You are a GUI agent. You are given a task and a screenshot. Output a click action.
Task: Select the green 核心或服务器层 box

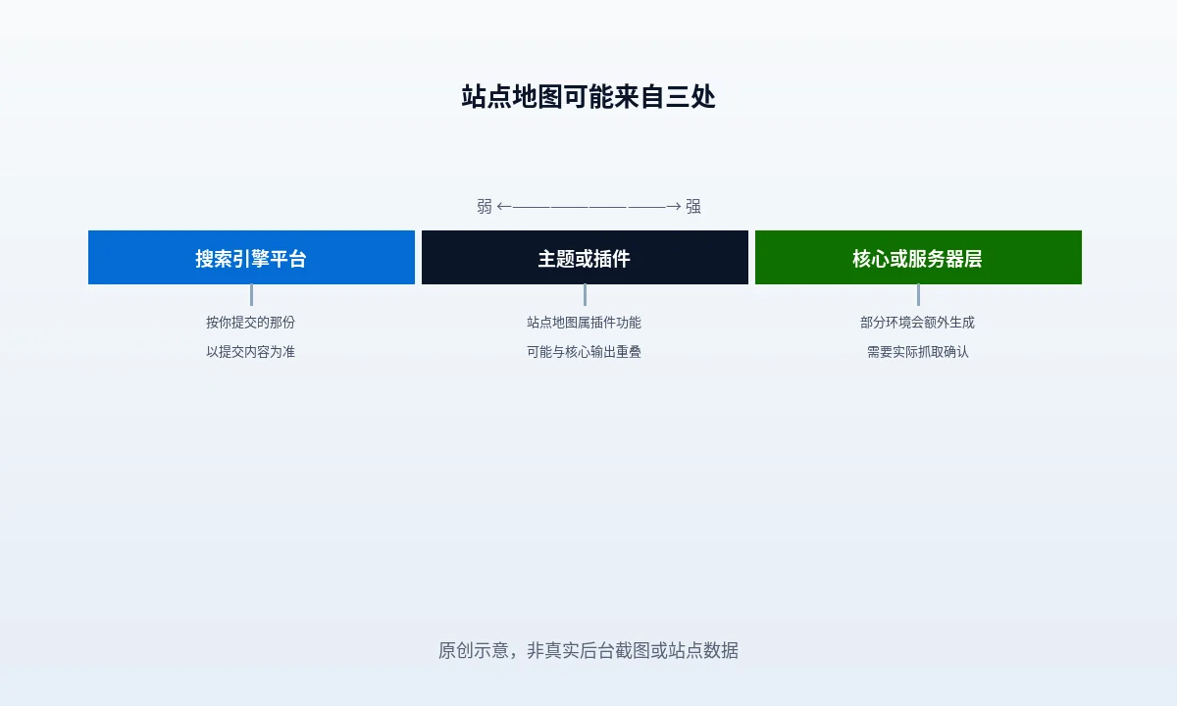click(918, 258)
